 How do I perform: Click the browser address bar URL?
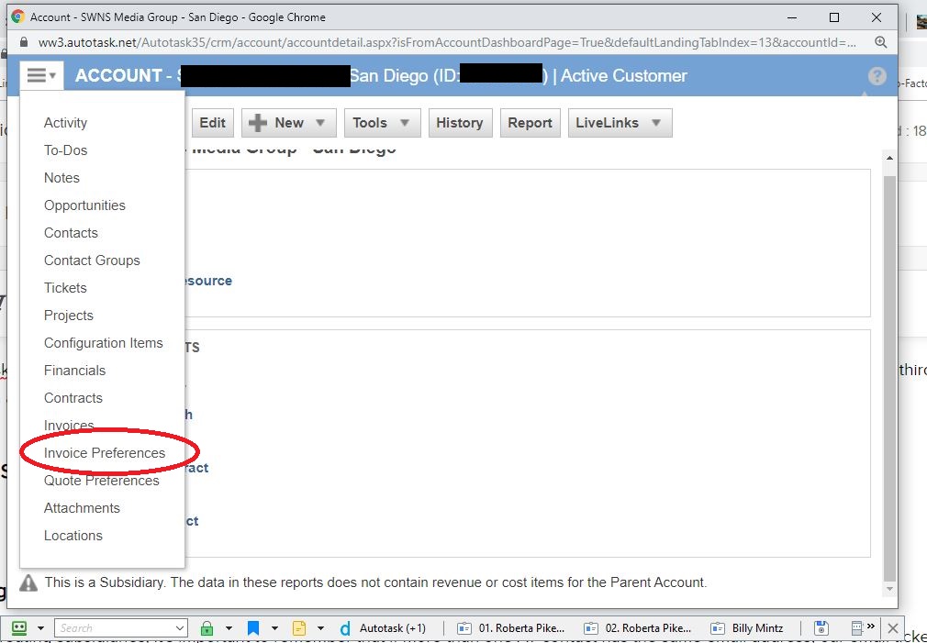446,42
